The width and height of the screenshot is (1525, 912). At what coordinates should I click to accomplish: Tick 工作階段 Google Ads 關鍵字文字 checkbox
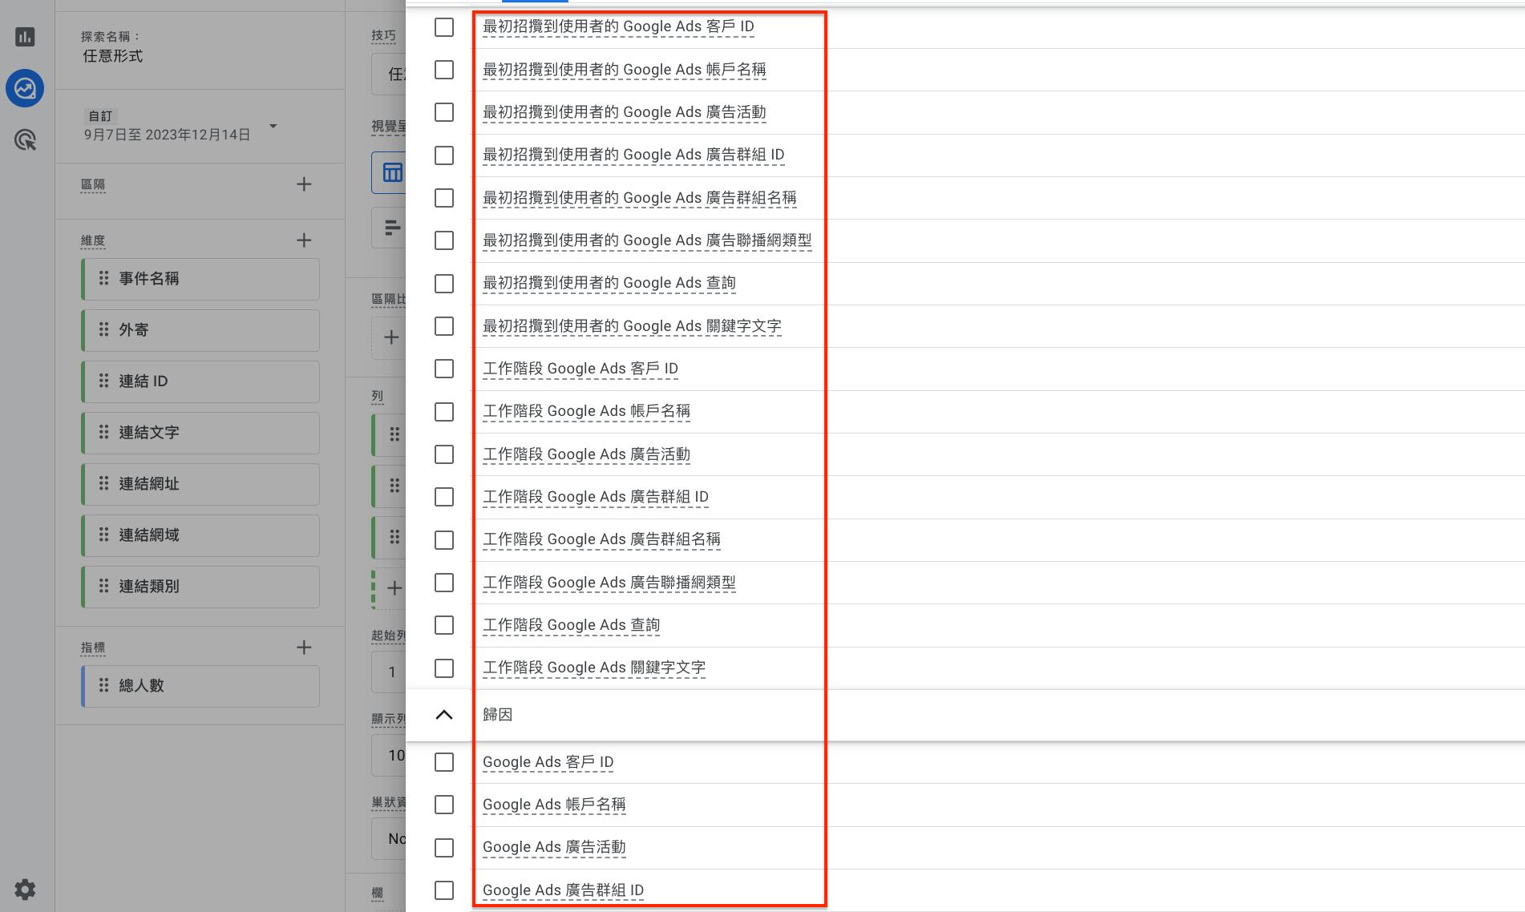pyautogui.click(x=444, y=668)
